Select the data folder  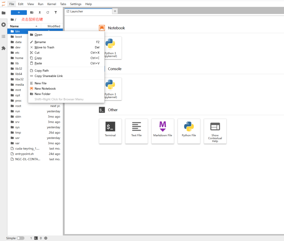[x=18, y=42]
